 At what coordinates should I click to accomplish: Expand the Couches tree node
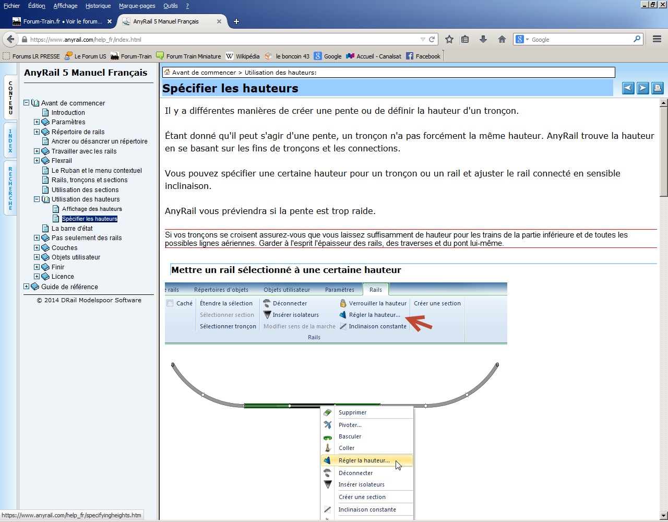(x=37, y=248)
